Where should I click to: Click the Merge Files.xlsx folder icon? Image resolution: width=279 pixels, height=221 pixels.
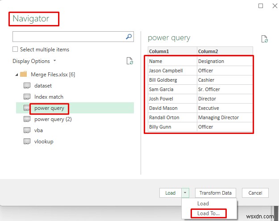coord(24,74)
